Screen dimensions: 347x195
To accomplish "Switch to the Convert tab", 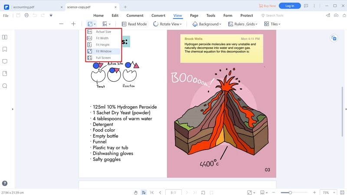I will pyautogui.click(x=158, y=16).
